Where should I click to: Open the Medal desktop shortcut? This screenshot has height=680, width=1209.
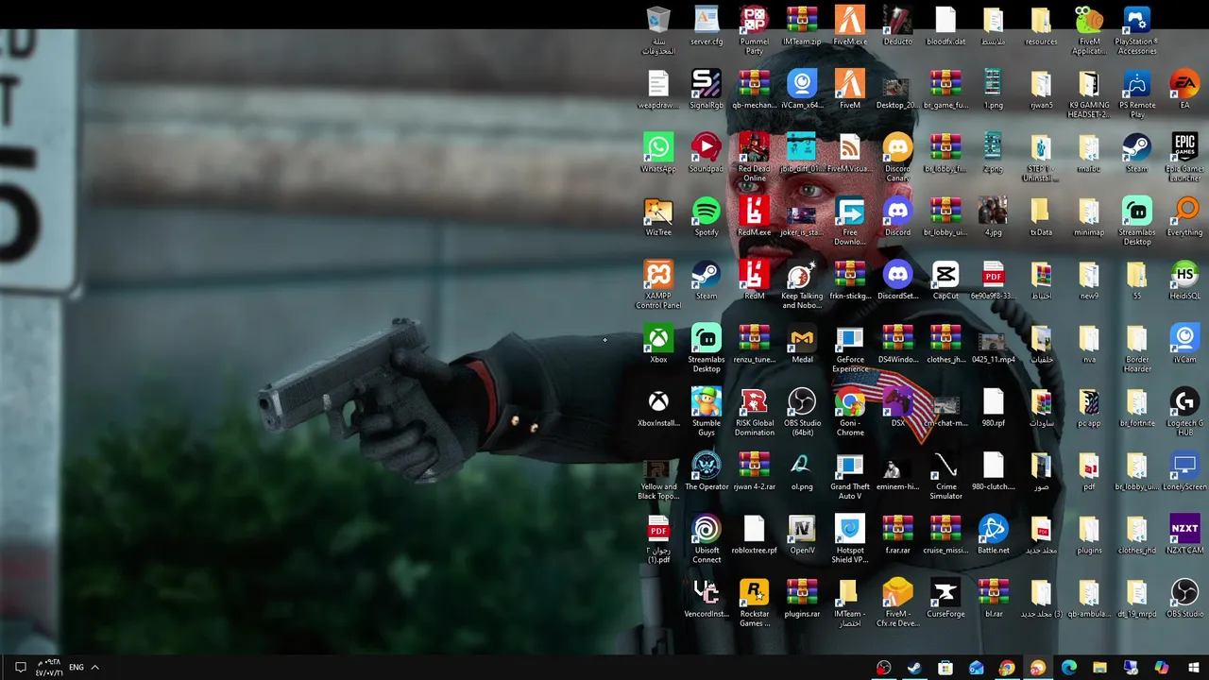[x=802, y=343]
